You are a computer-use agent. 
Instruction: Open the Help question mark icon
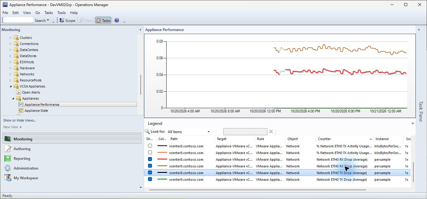coord(117,20)
